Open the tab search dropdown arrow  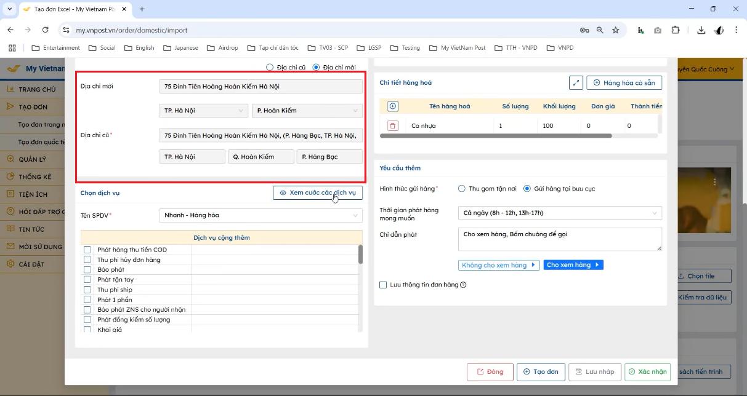click(9, 9)
